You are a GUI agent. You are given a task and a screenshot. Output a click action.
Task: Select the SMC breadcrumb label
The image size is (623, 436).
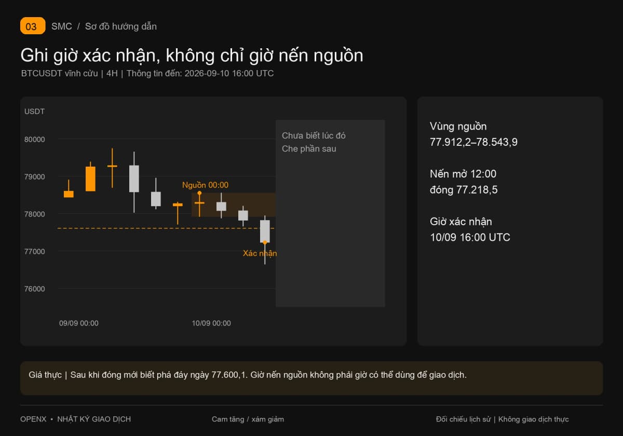click(x=62, y=26)
